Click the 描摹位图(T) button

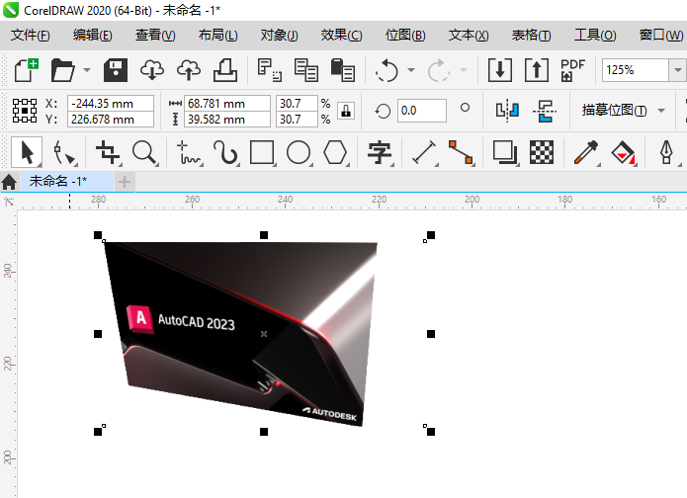coord(614,111)
